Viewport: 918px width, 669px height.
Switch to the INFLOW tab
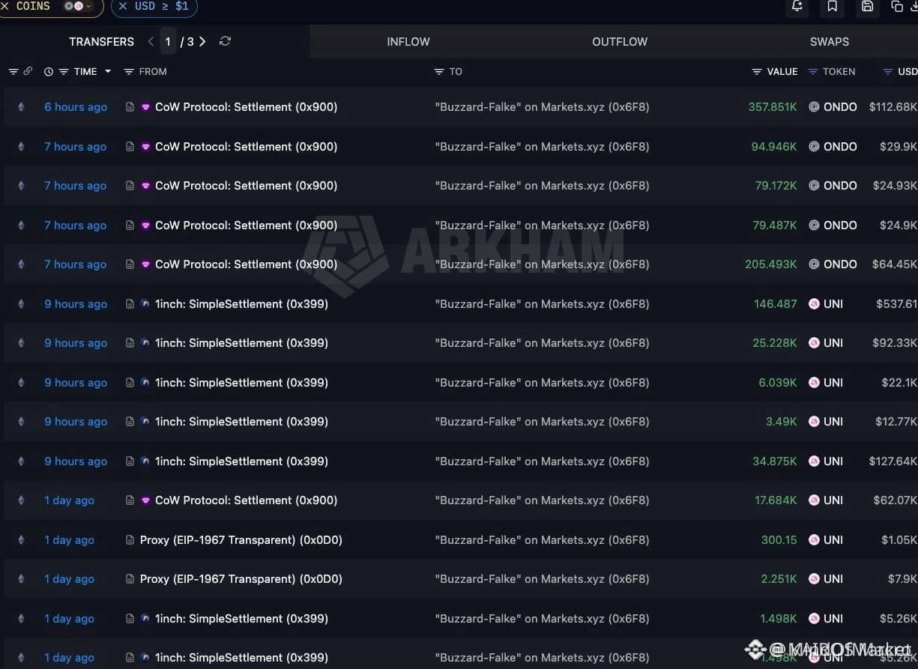[408, 42]
